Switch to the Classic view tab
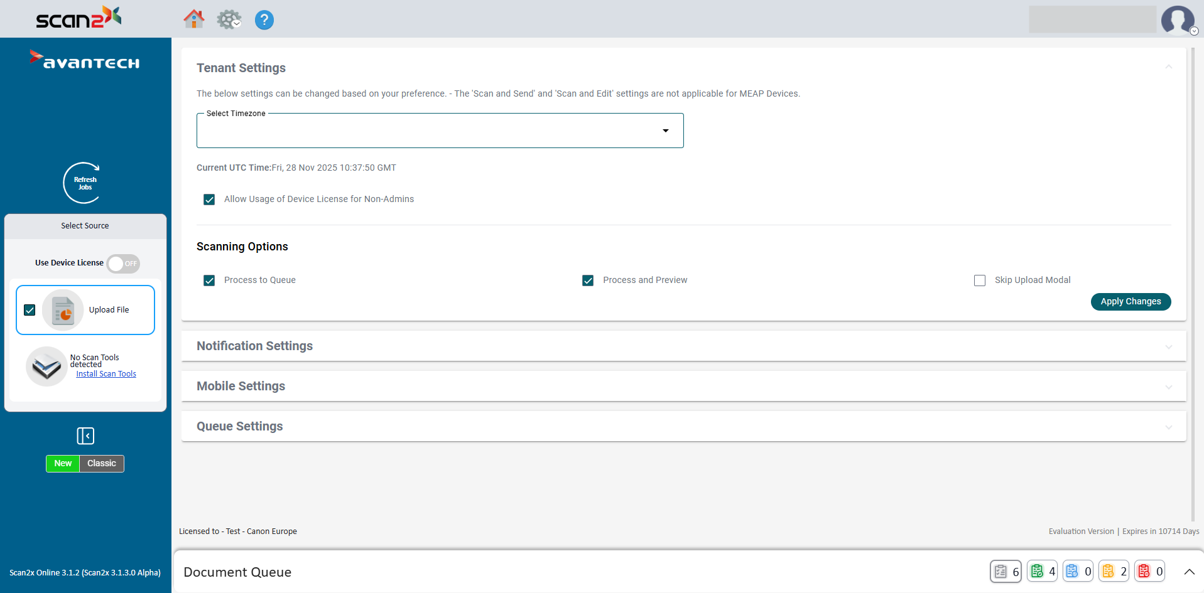This screenshot has height=593, width=1204. 102,464
